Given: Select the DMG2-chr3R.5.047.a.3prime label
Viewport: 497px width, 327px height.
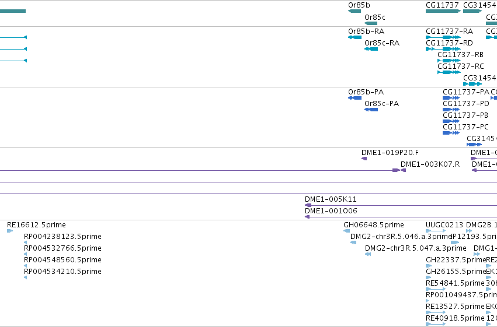Looking at the screenshot, I should tap(416, 248).
